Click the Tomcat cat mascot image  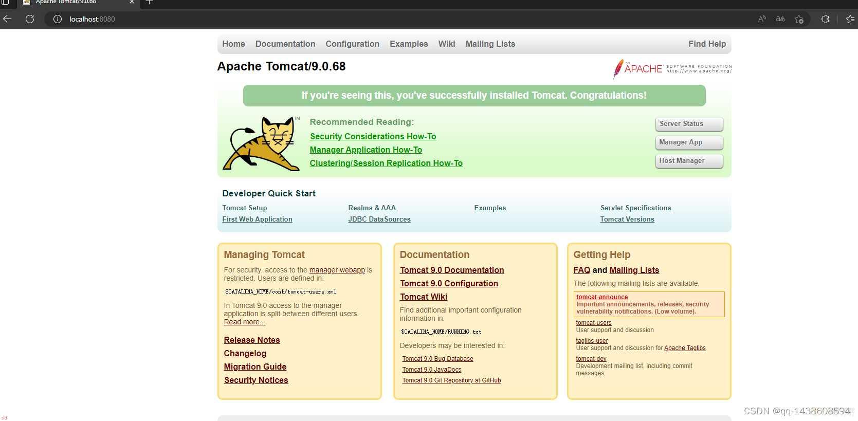261,143
